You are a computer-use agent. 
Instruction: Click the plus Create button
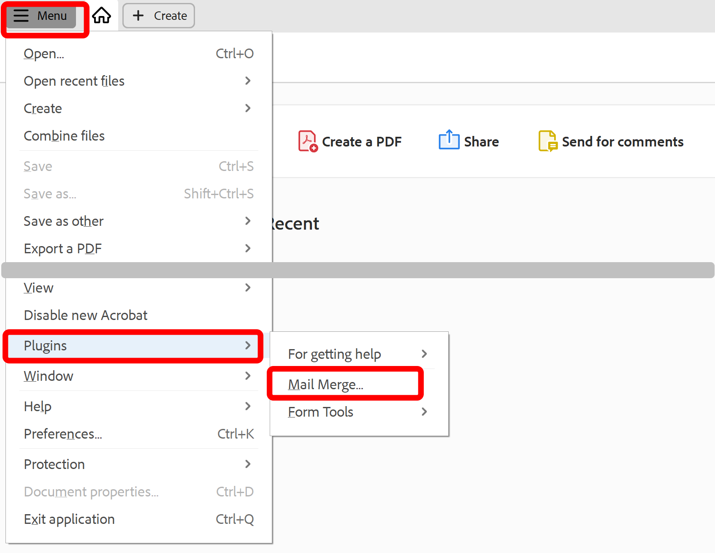point(159,16)
